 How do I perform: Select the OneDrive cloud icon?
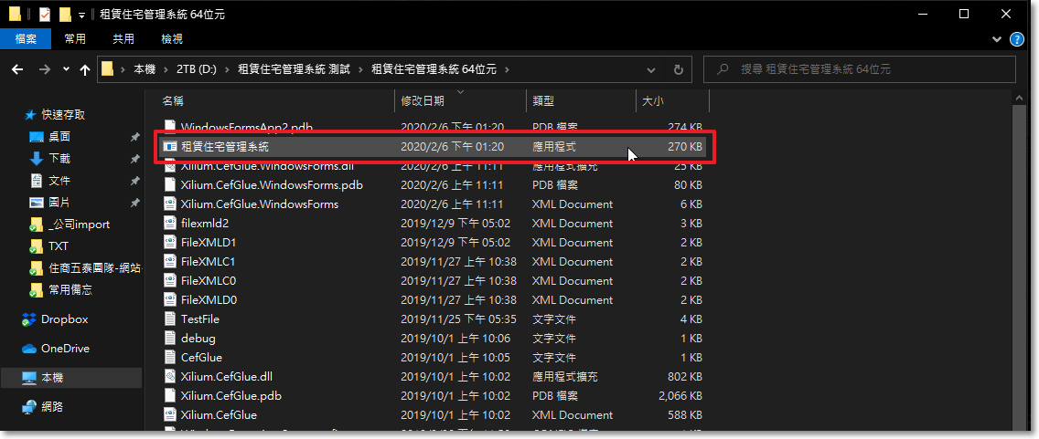(x=29, y=349)
